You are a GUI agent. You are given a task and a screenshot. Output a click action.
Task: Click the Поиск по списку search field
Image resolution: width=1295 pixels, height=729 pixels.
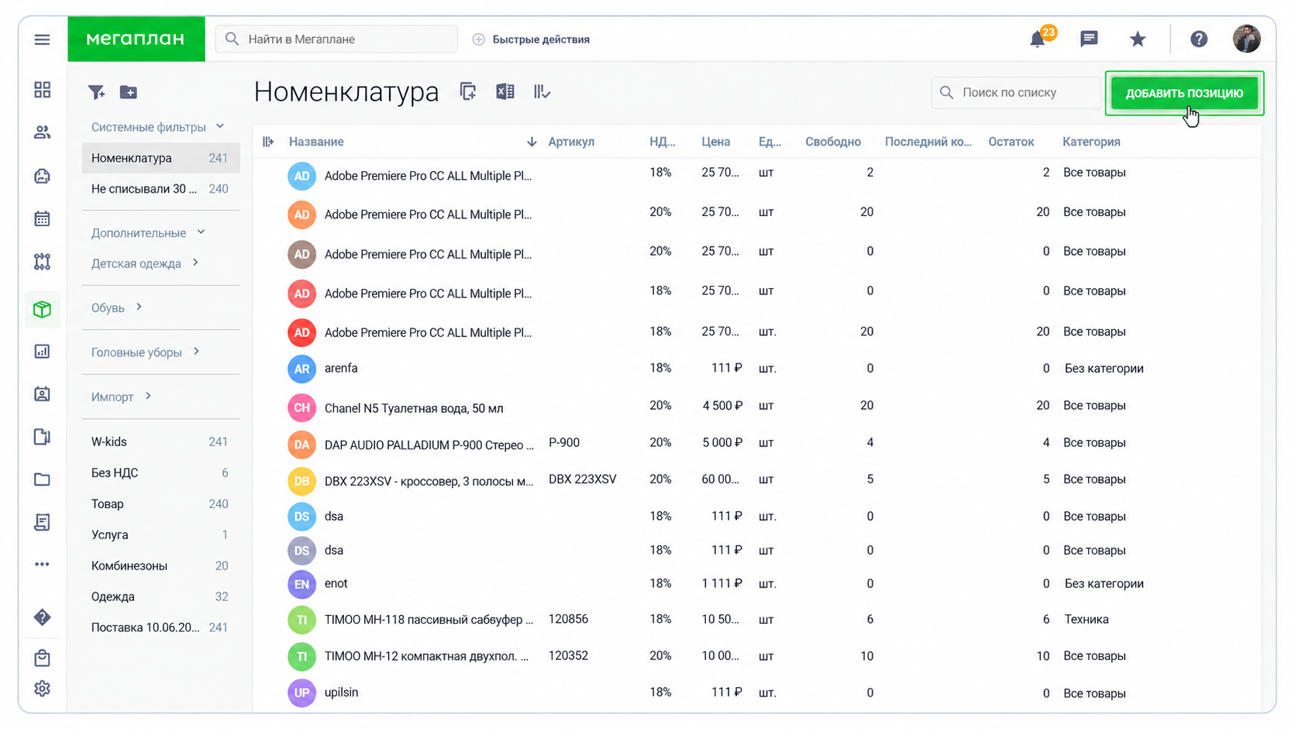click(1017, 92)
